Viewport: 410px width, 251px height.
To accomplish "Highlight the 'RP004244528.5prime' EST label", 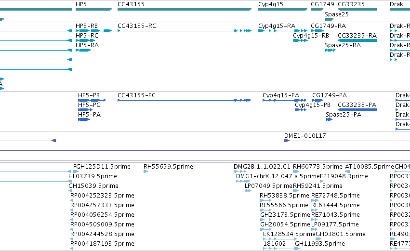I will tap(102, 235).
